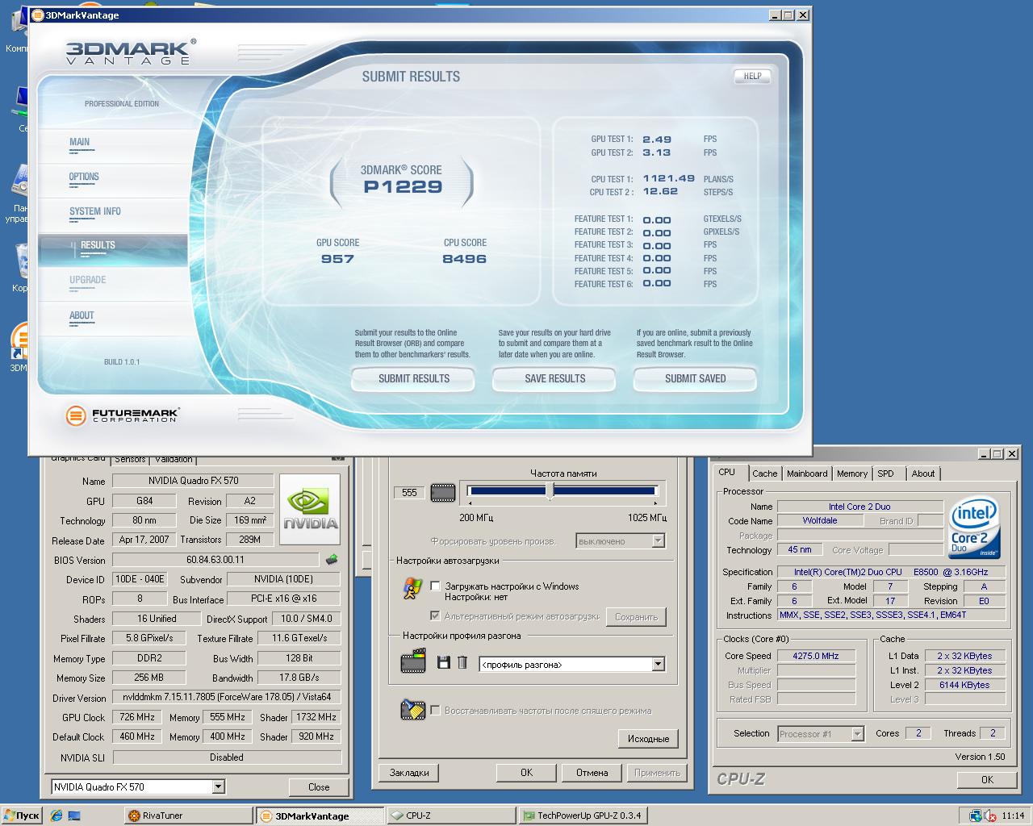Switch to the Mainboard tab in CPU-Z
The width and height of the screenshot is (1033, 826).
pyautogui.click(x=807, y=473)
